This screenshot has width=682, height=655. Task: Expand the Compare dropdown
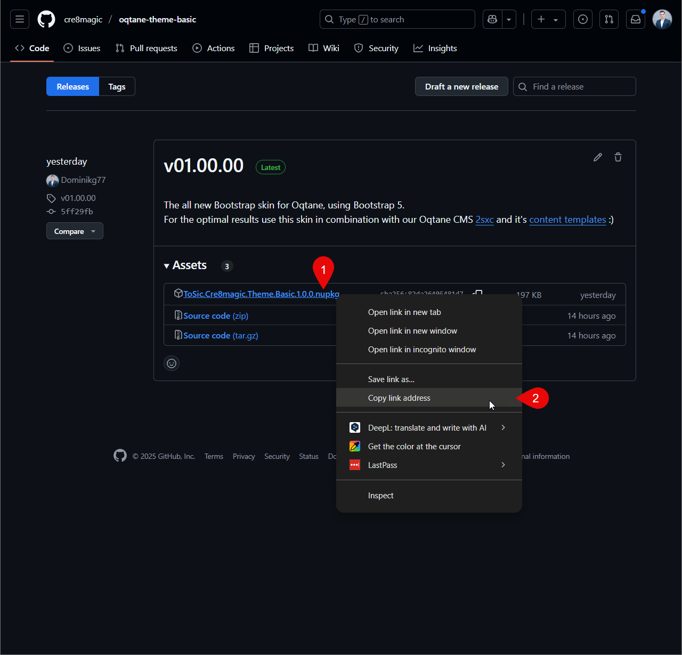75,231
